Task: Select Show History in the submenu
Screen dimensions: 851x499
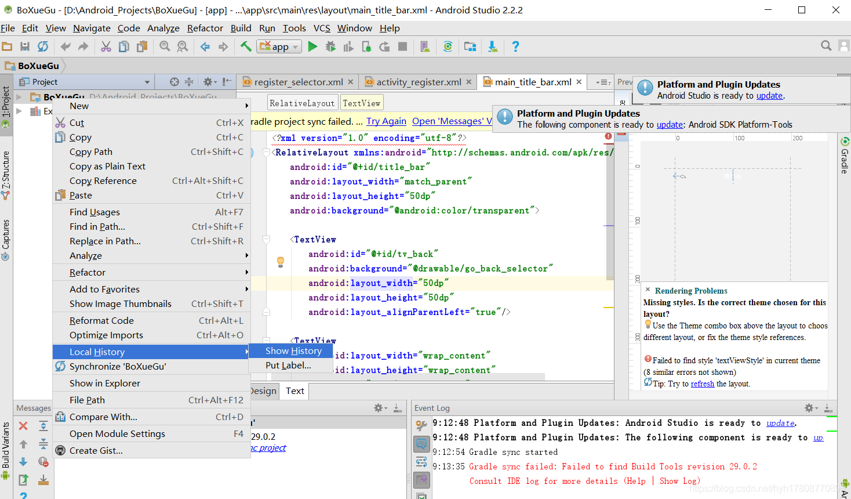Action: [x=290, y=350]
